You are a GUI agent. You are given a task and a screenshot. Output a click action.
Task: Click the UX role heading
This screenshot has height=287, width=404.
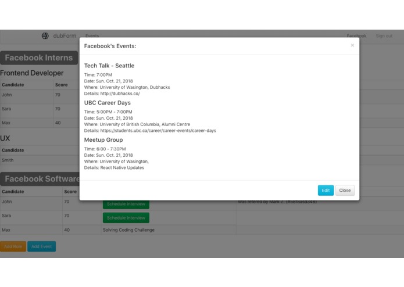(5, 138)
